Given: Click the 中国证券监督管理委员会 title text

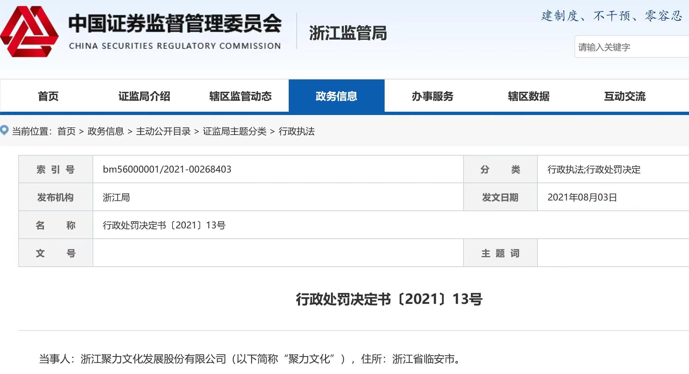Looking at the screenshot, I should [x=175, y=24].
